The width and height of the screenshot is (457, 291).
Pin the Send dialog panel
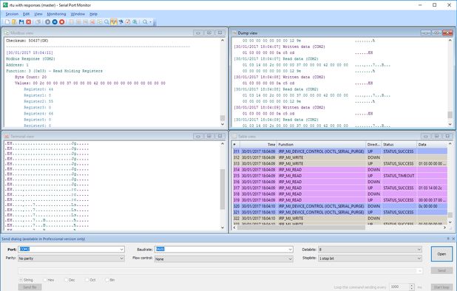pos(448,239)
